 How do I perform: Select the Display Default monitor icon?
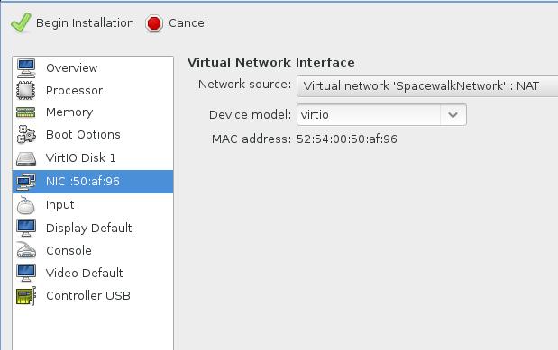click(x=26, y=228)
